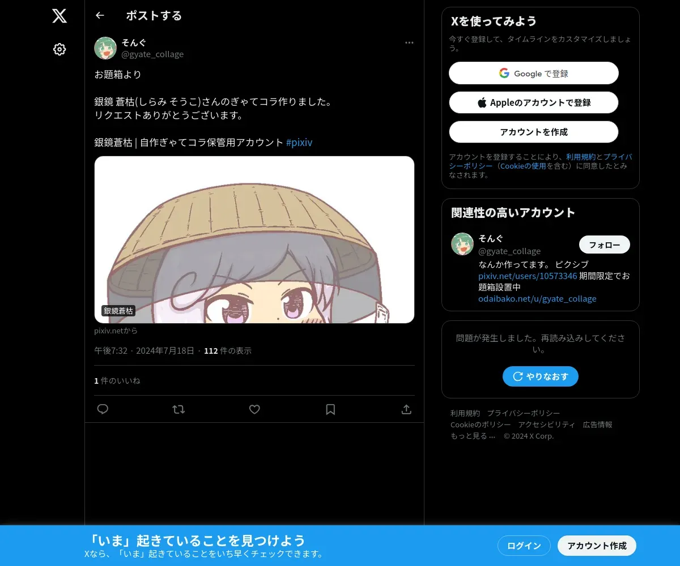Open the 利用規約 link in the signup panel
Viewport: 680px width, 566px height.
(x=581, y=157)
